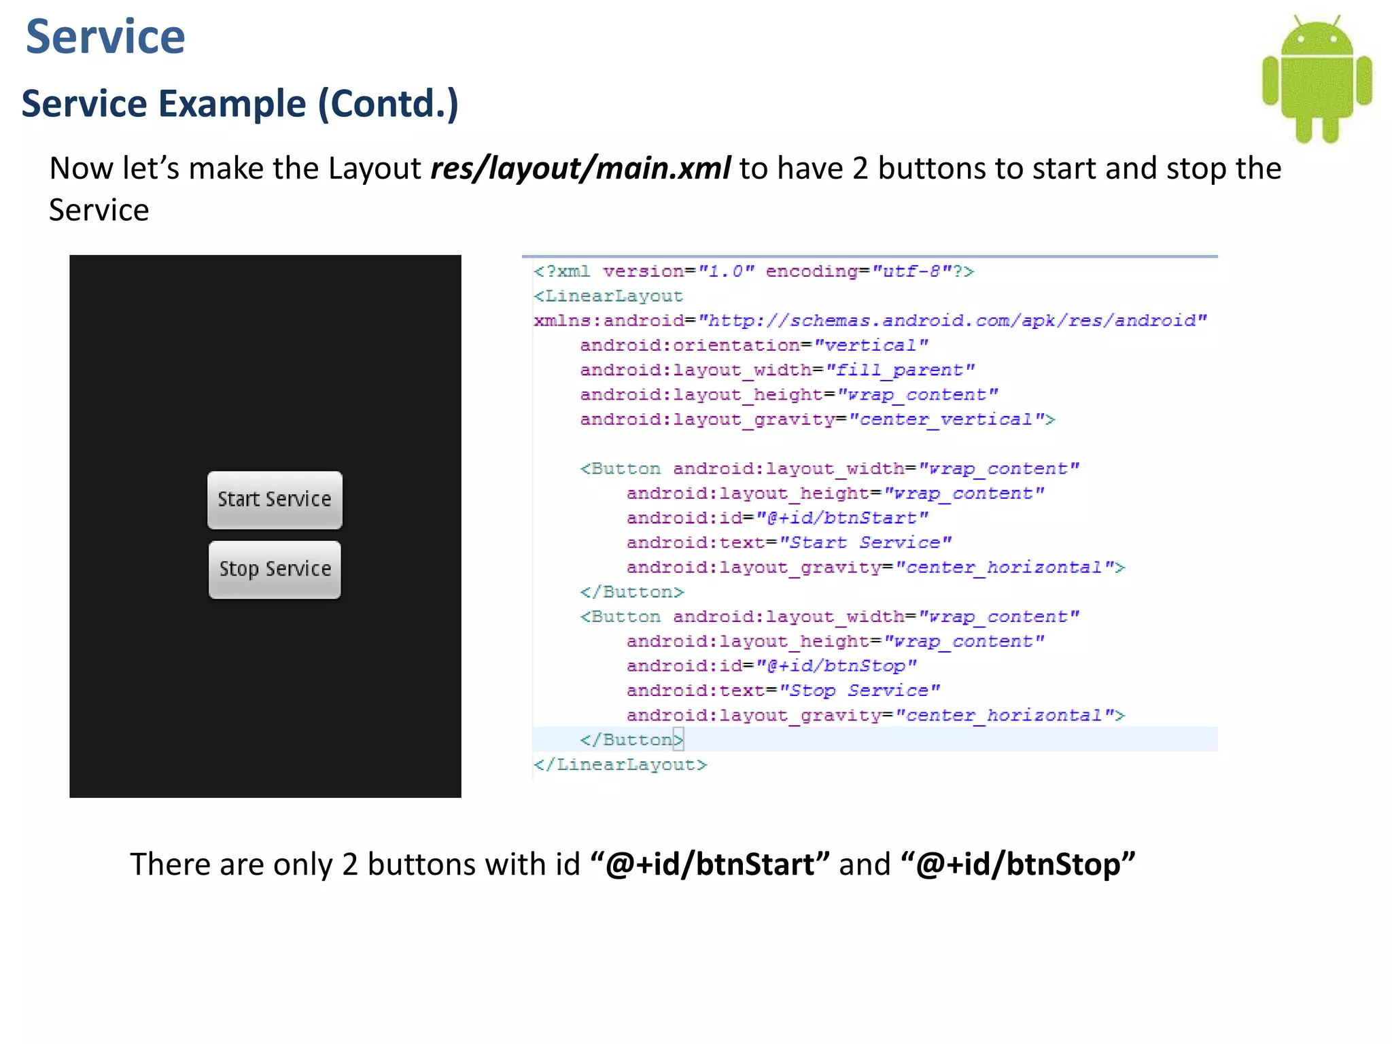Viewport: 1392px width, 1044px height.
Task: Click the bold "@+id/btnStart" caption text
Action: coord(710,865)
